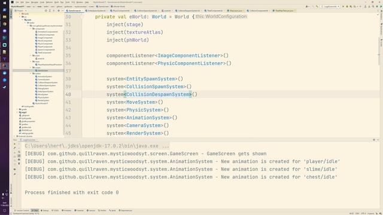The image size is (383, 215).
Task: Select README.md in project tree
Action: [x=26, y=130]
